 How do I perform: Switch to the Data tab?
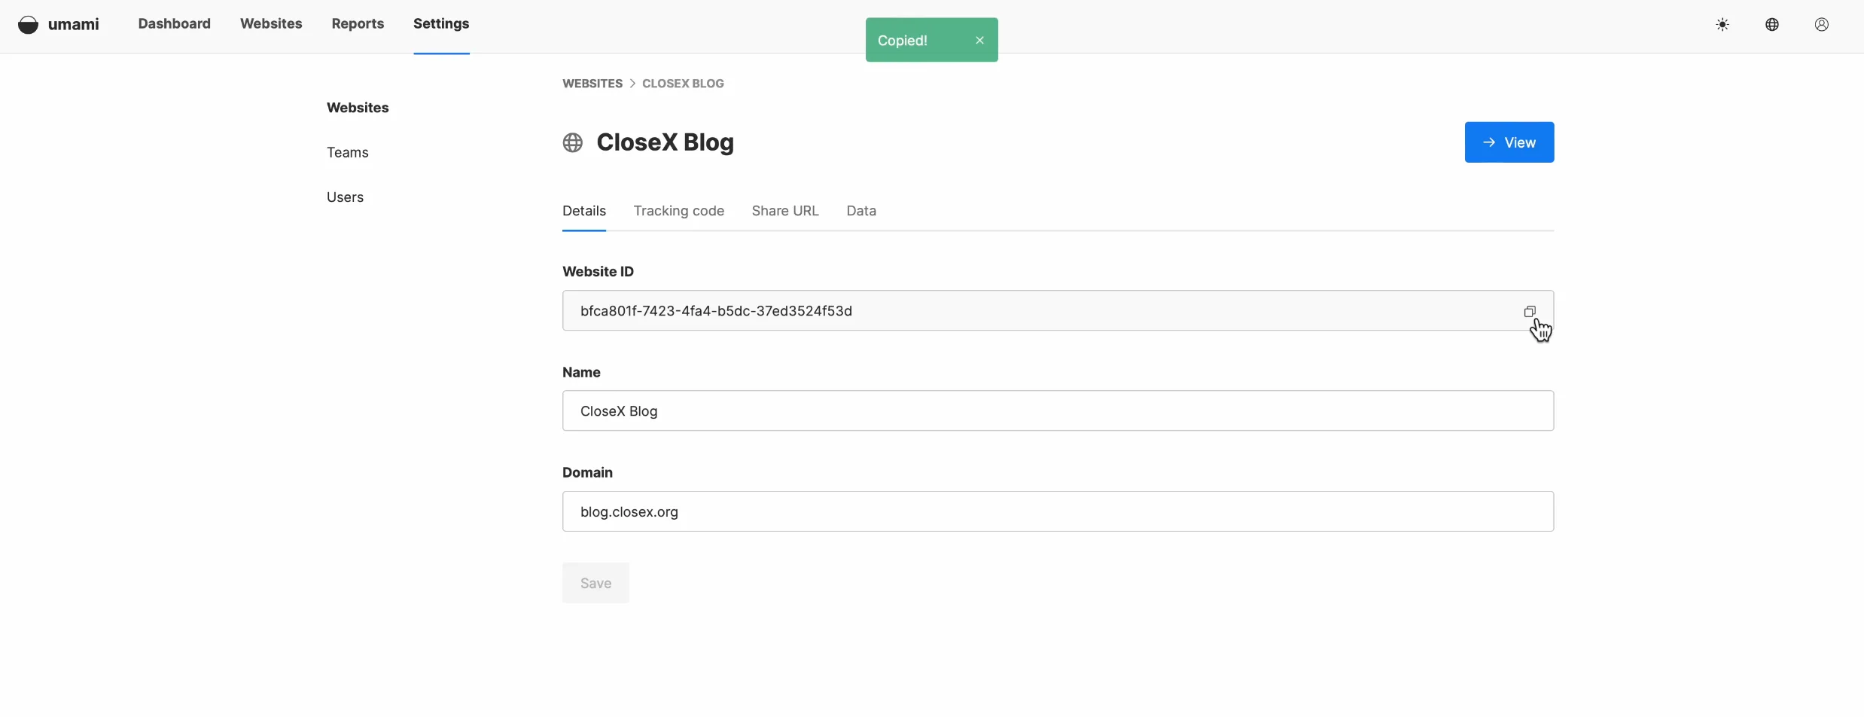click(861, 211)
